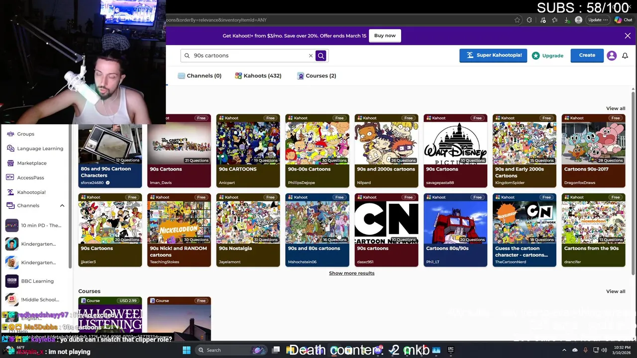
Task: Click View all for Courses
Action: [x=616, y=291]
